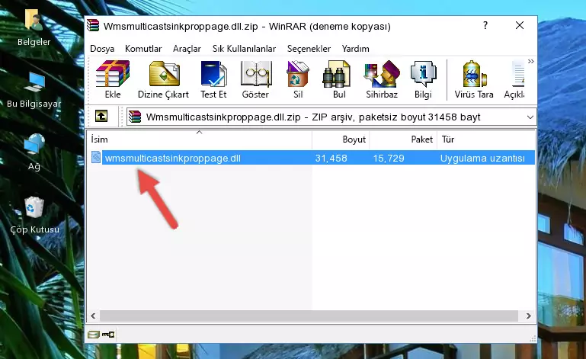586x359 pixels.
Task: Click the key password icon in status bar
Action: tap(108, 335)
